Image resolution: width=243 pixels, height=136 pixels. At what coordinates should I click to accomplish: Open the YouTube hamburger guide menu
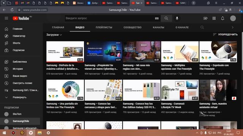tap(6, 19)
